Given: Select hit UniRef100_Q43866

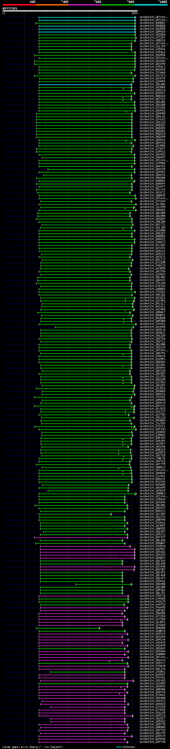Looking at the screenshot, I should [152, 87].
